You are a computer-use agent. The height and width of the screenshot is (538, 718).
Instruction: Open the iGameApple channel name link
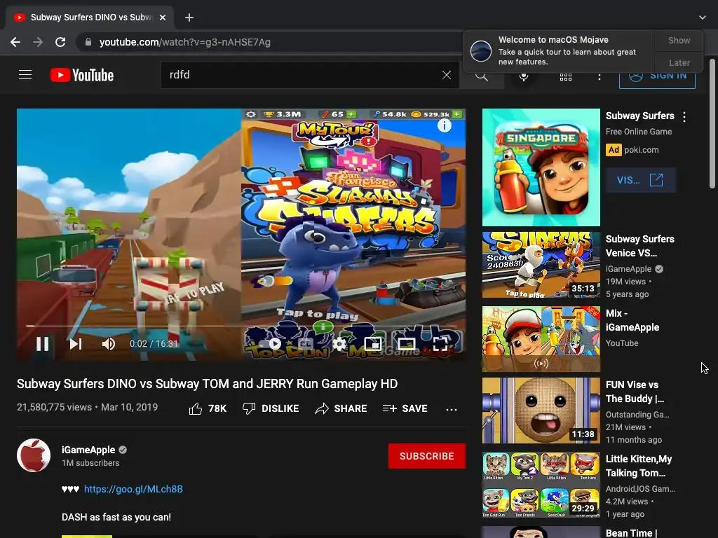pyautogui.click(x=88, y=450)
